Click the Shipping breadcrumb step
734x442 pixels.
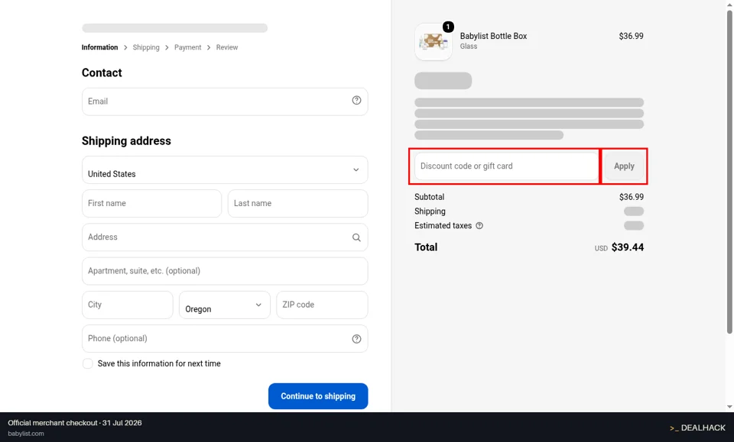(x=146, y=47)
